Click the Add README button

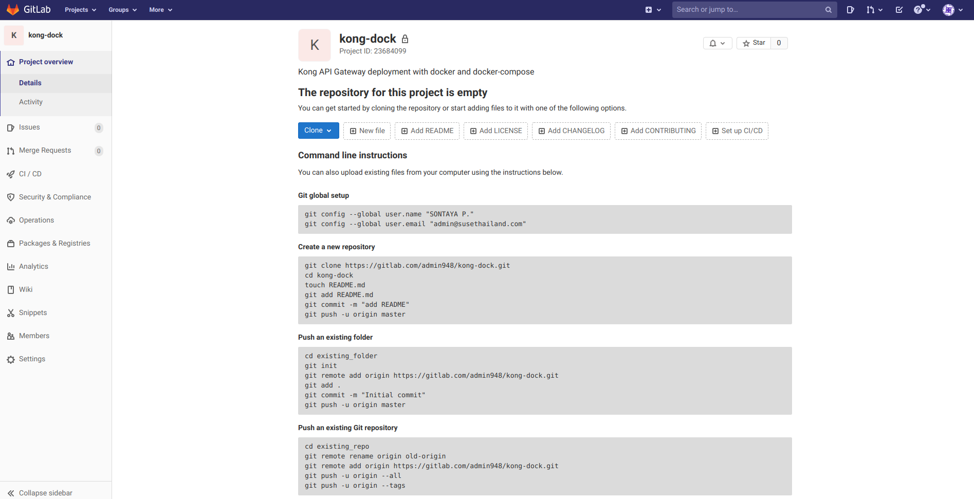(x=427, y=131)
